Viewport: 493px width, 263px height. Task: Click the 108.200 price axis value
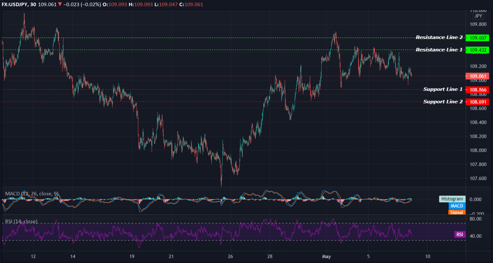pyautogui.click(x=478, y=136)
